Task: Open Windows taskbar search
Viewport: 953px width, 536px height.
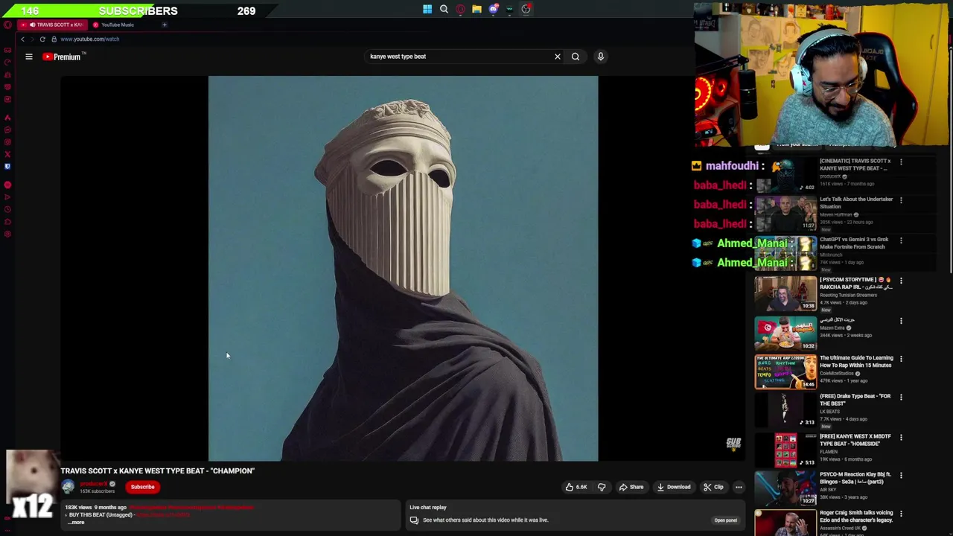Action: tap(444, 9)
